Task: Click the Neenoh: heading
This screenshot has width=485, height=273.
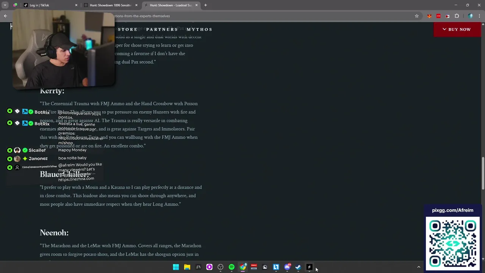Action: (x=54, y=233)
